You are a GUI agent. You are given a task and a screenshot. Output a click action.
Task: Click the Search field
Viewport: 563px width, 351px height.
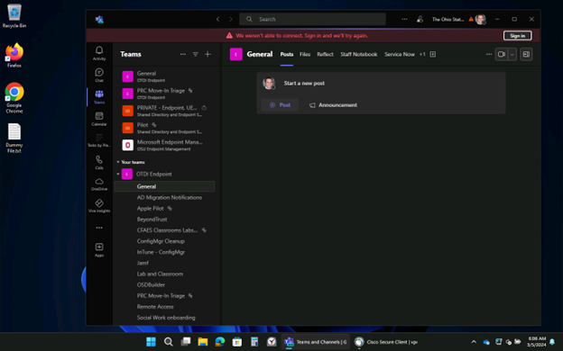312,19
